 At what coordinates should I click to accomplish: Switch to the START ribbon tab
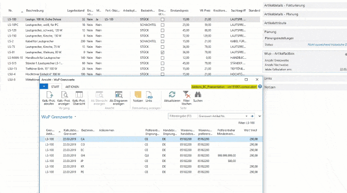[55, 87]
